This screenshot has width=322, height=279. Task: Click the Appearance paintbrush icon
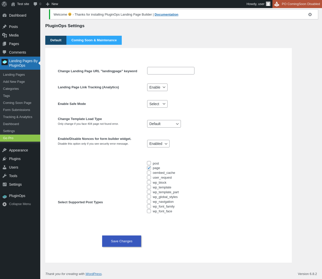pos(5,150)
